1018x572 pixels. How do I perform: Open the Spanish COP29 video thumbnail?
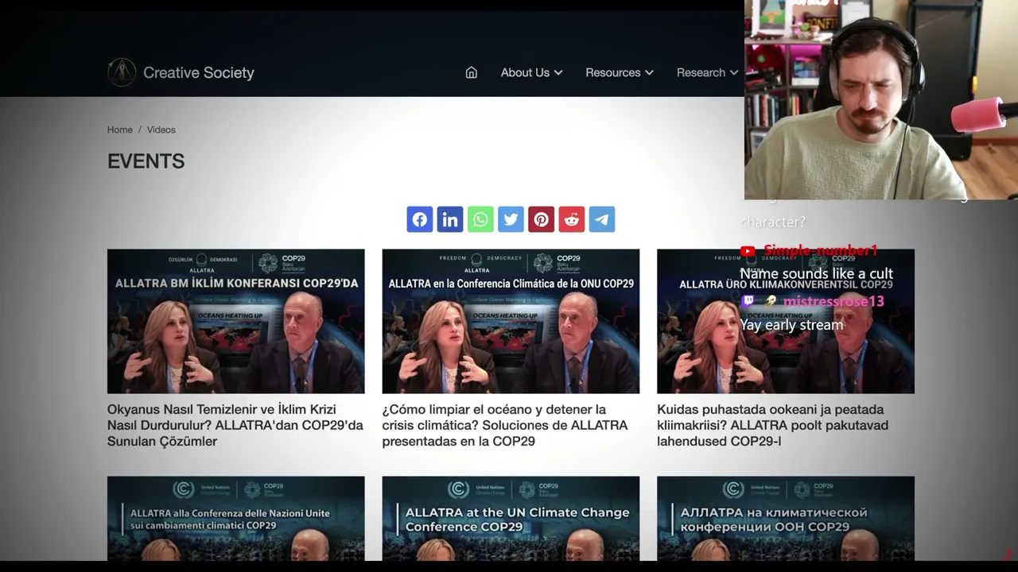511,321
